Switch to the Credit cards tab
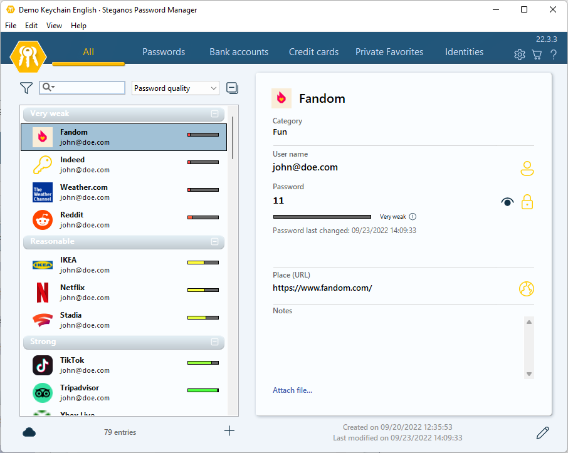568x453 pixels. (313, 52)
